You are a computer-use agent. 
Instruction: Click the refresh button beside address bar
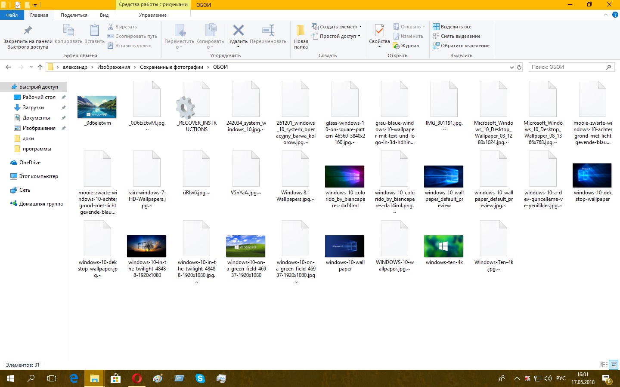tap(519, 67)
